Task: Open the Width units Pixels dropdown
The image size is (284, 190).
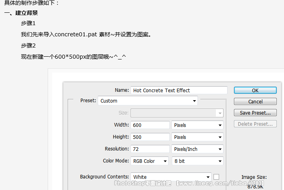Action: [197, 125]
